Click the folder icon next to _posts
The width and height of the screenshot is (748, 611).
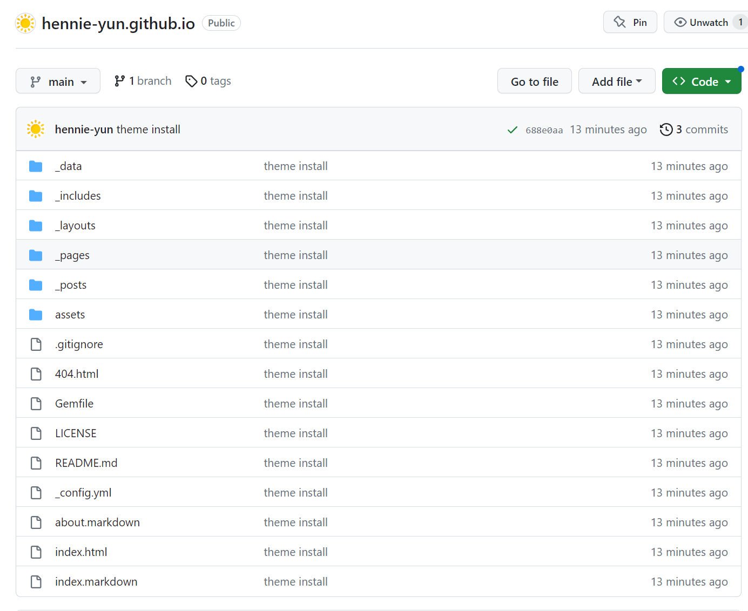point(36,285)
